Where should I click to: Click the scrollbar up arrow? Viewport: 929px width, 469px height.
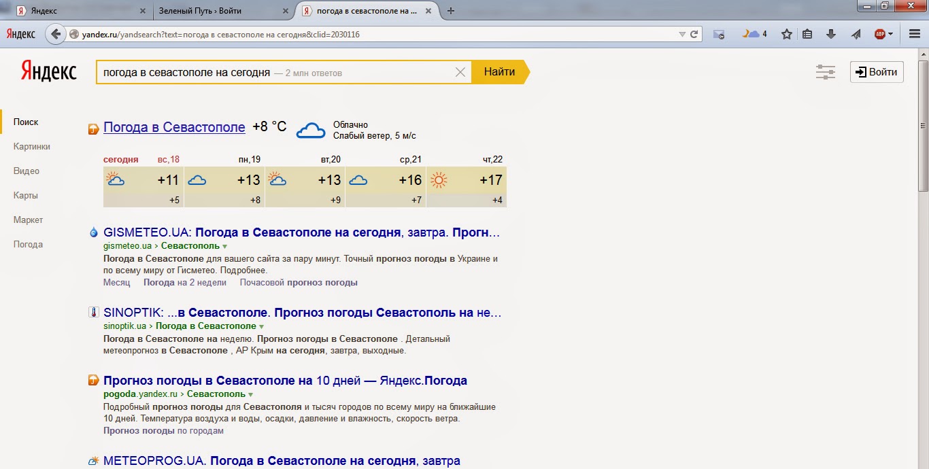(x=923, y=54)
